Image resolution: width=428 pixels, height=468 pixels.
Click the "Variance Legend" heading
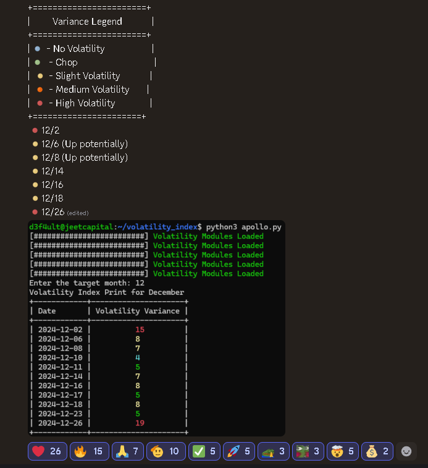(x=87, y=22)
